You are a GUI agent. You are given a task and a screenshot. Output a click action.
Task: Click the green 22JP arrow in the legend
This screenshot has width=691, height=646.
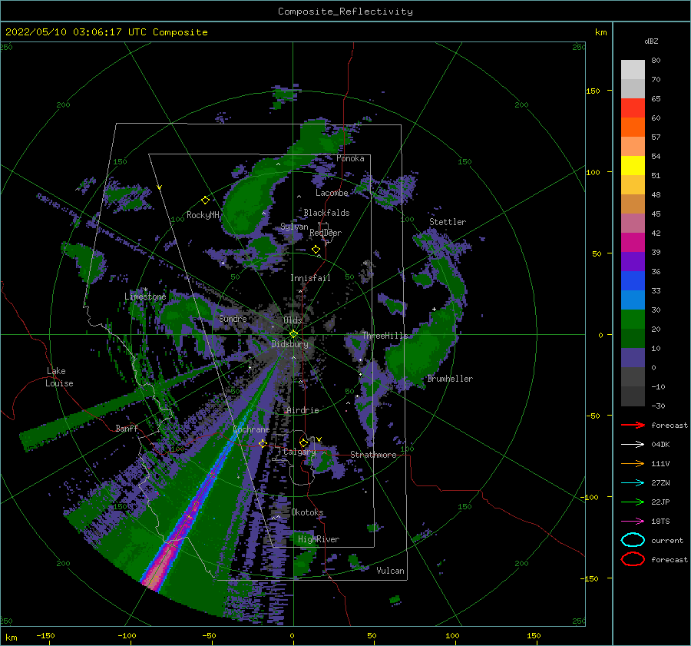pos(633,502)
